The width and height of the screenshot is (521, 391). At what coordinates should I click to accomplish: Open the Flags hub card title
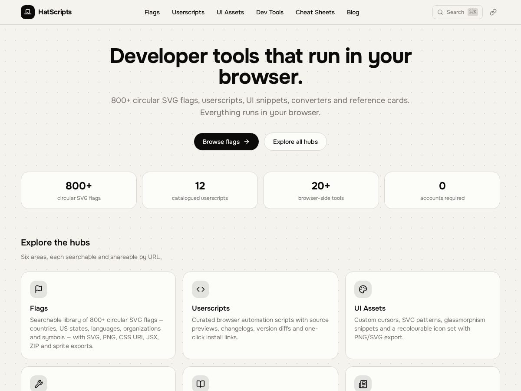tap(39, 308)
